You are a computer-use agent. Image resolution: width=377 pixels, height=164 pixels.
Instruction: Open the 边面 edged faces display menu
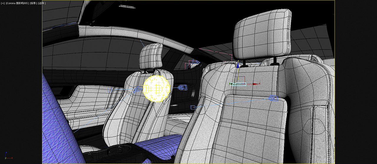(x=42, y=3)
